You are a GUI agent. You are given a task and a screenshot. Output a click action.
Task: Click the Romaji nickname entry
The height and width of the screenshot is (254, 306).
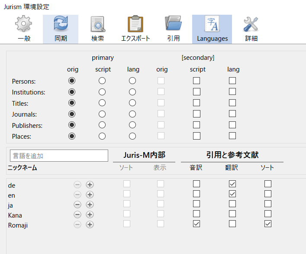18,225
